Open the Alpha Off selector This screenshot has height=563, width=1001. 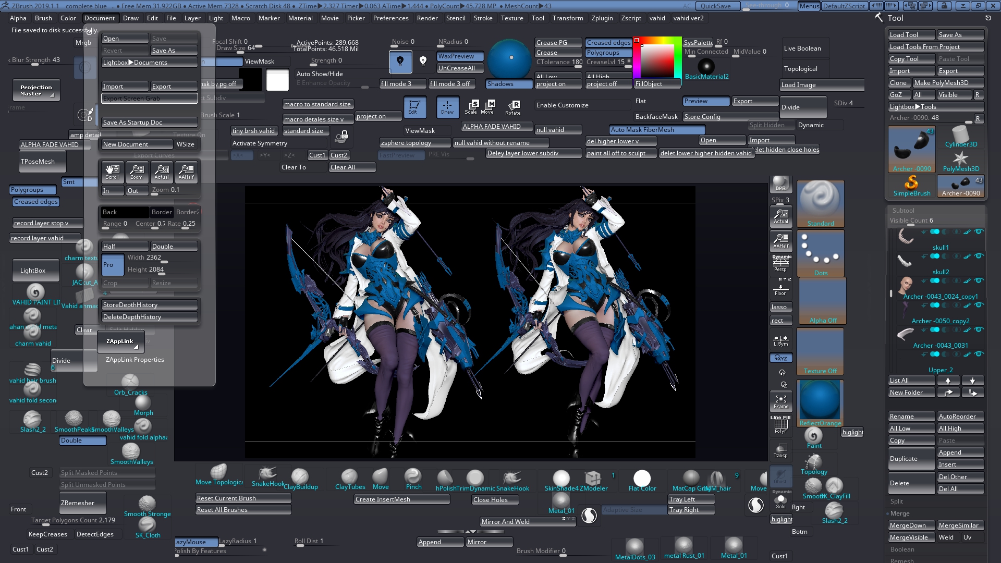(822, 301)
